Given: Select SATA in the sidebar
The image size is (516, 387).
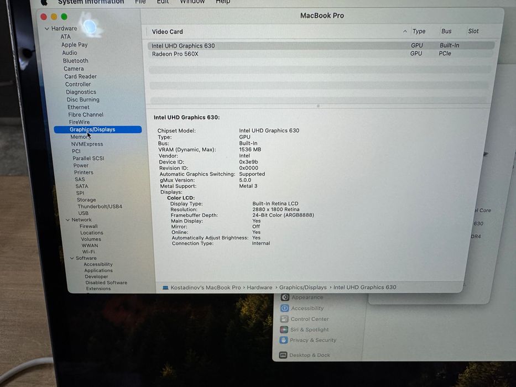Looking at the screenshot, I should [82, 186].
